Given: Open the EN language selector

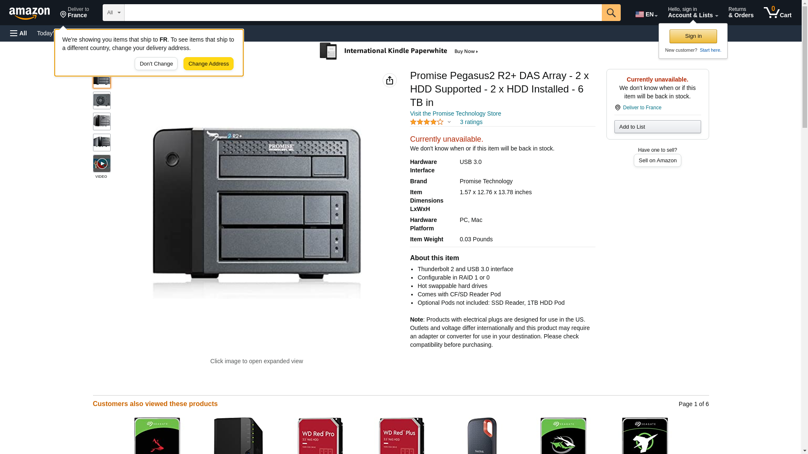Looking at the screenshot, I should [x=646, y=14].
